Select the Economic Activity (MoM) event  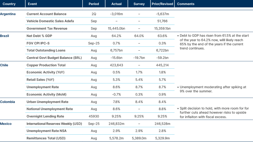coord(45,94)
